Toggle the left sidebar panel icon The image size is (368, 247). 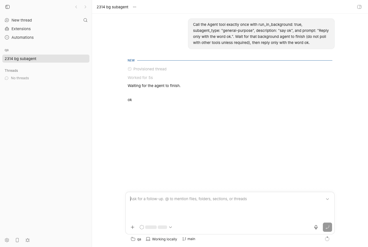[x=7, y=7]
